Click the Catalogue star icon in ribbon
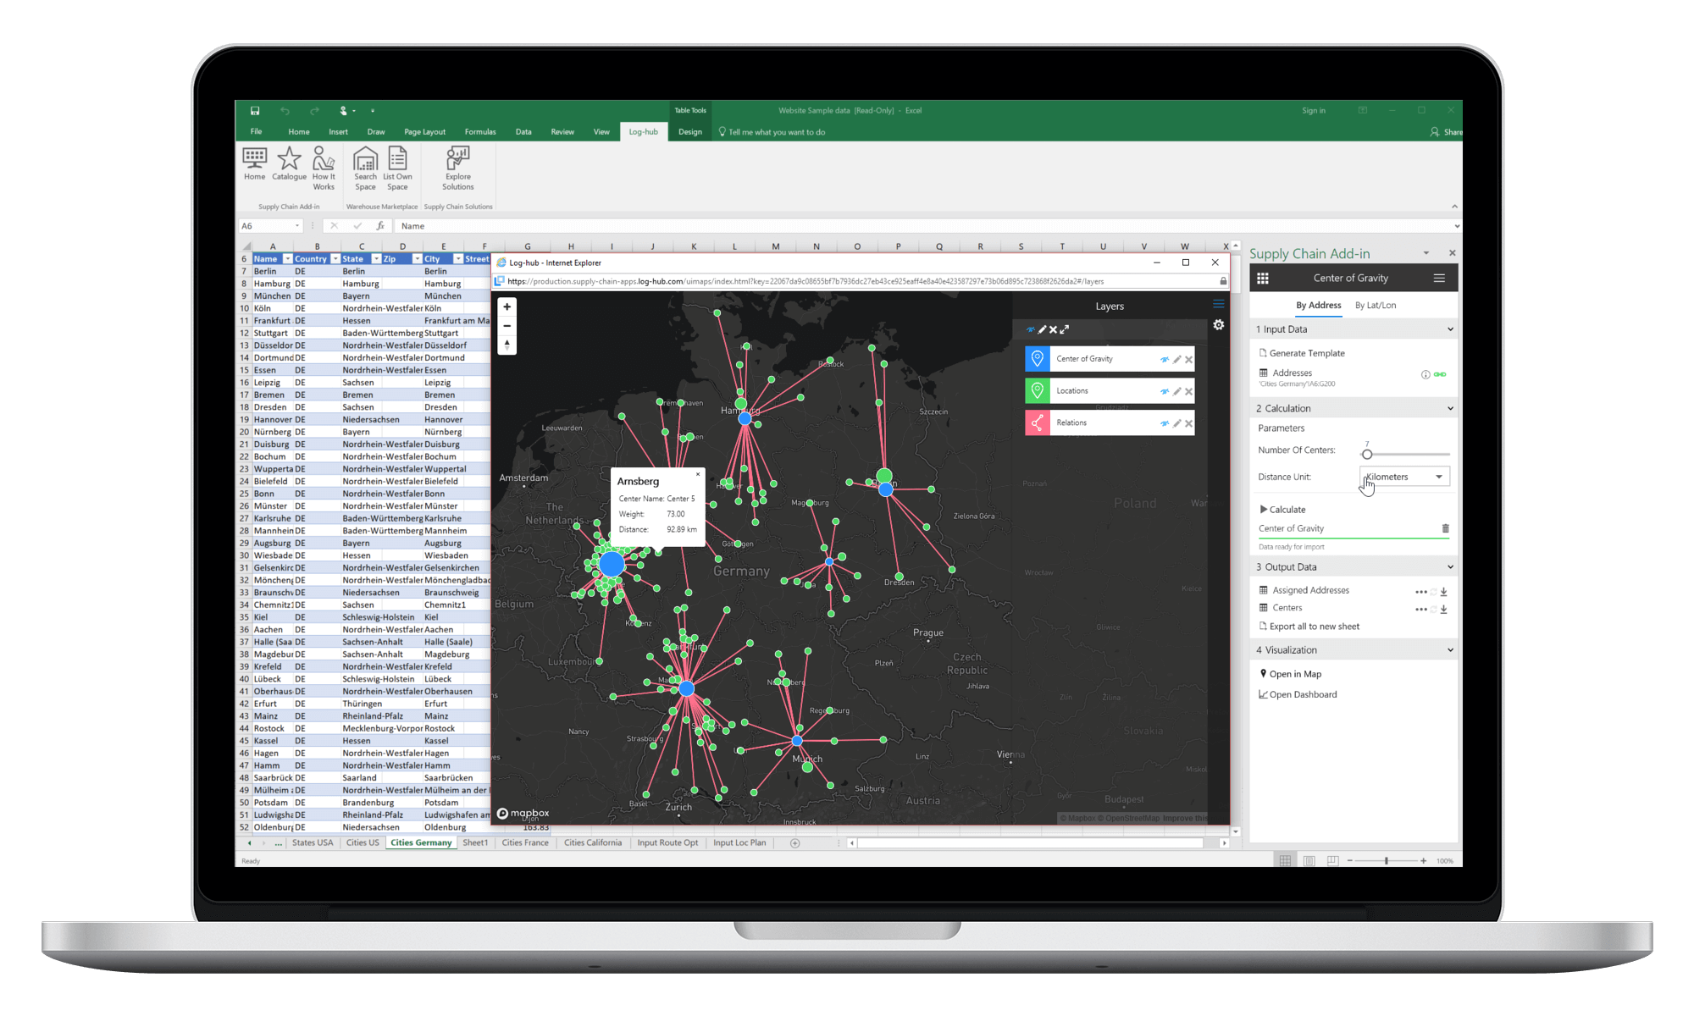1694x1016 pixels. pos(289,159)
